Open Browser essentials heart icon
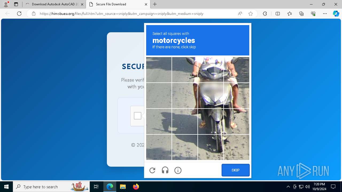This screenshot has width=342, height=192. click(313, 14)
